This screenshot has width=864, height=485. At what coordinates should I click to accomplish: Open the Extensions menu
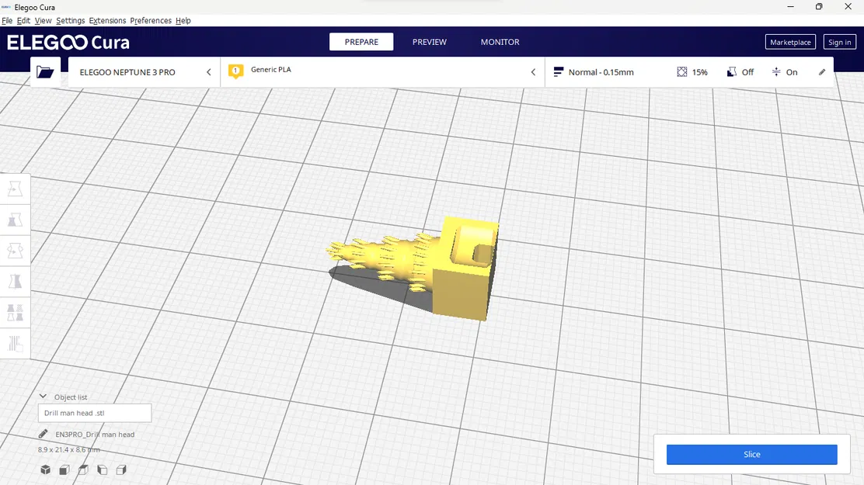(x=107, y=20)
